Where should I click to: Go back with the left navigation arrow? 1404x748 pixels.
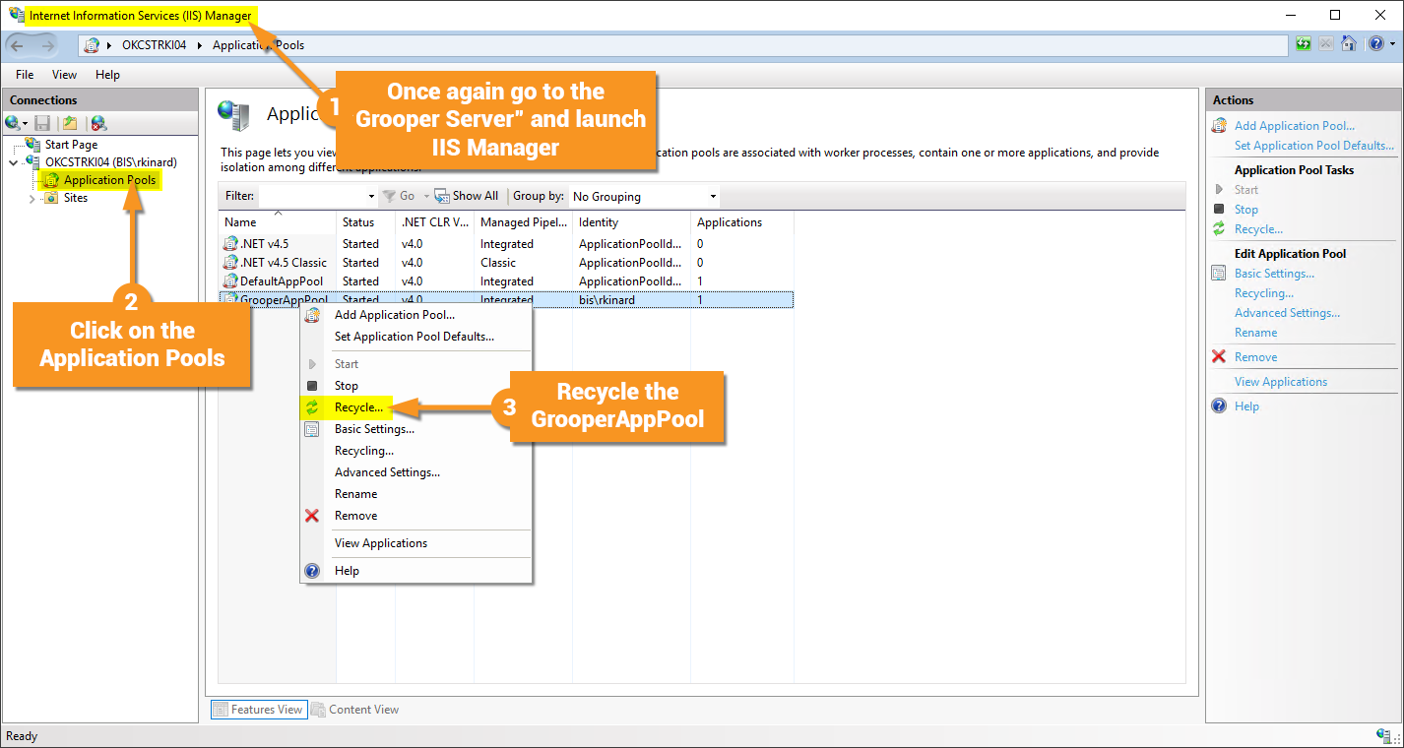coord(17,45)
